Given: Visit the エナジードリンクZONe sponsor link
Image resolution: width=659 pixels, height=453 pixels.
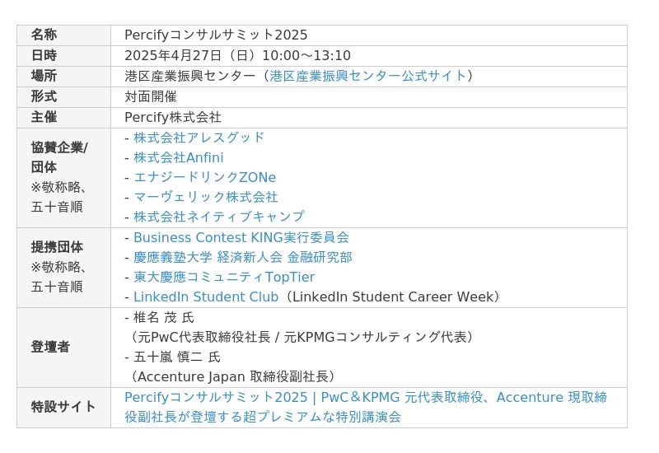Looking at the screenshot, I should tap(205, 177).
